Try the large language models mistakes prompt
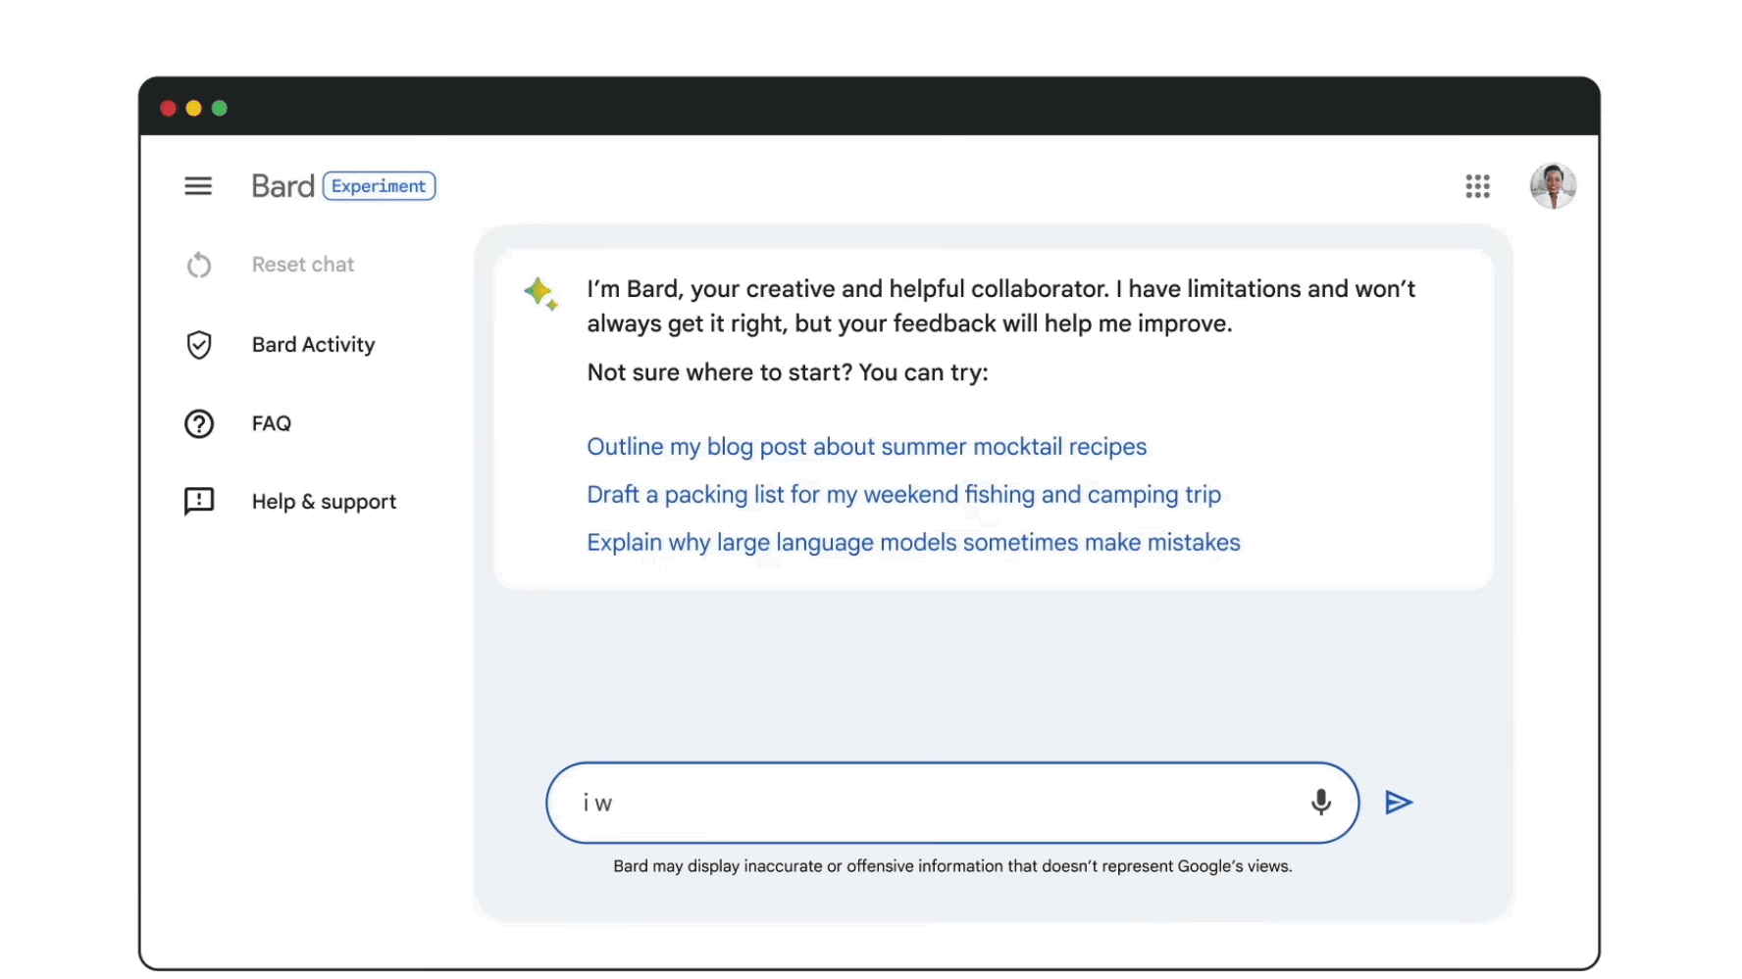Screen dimensions: 1742x979 pyautogui.click(x=914, y=543)
